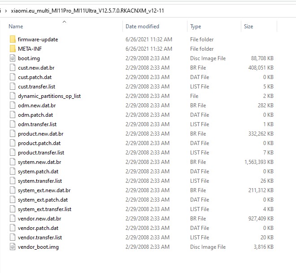Click the dynamic_partitions_op_list file icon
The width and height of the screenshot is (296, 273).
coord(13,96)
